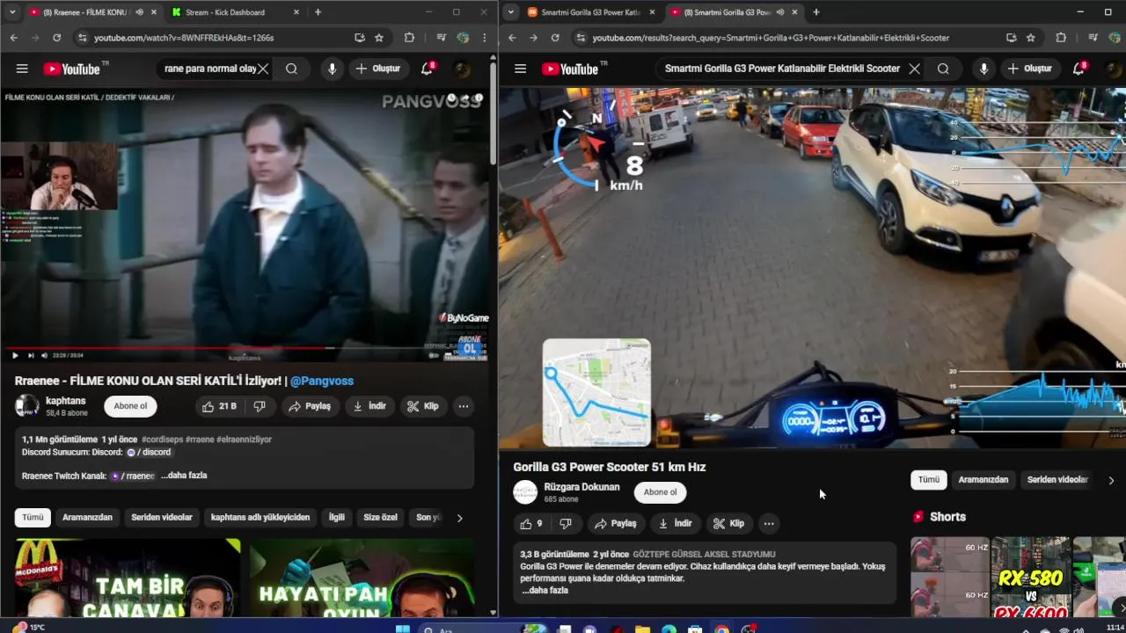Open RX 580 vs RX 6600 short
Viewport: 1126px width, 633px height.
pyautogui.click(x=1031, y=578)
